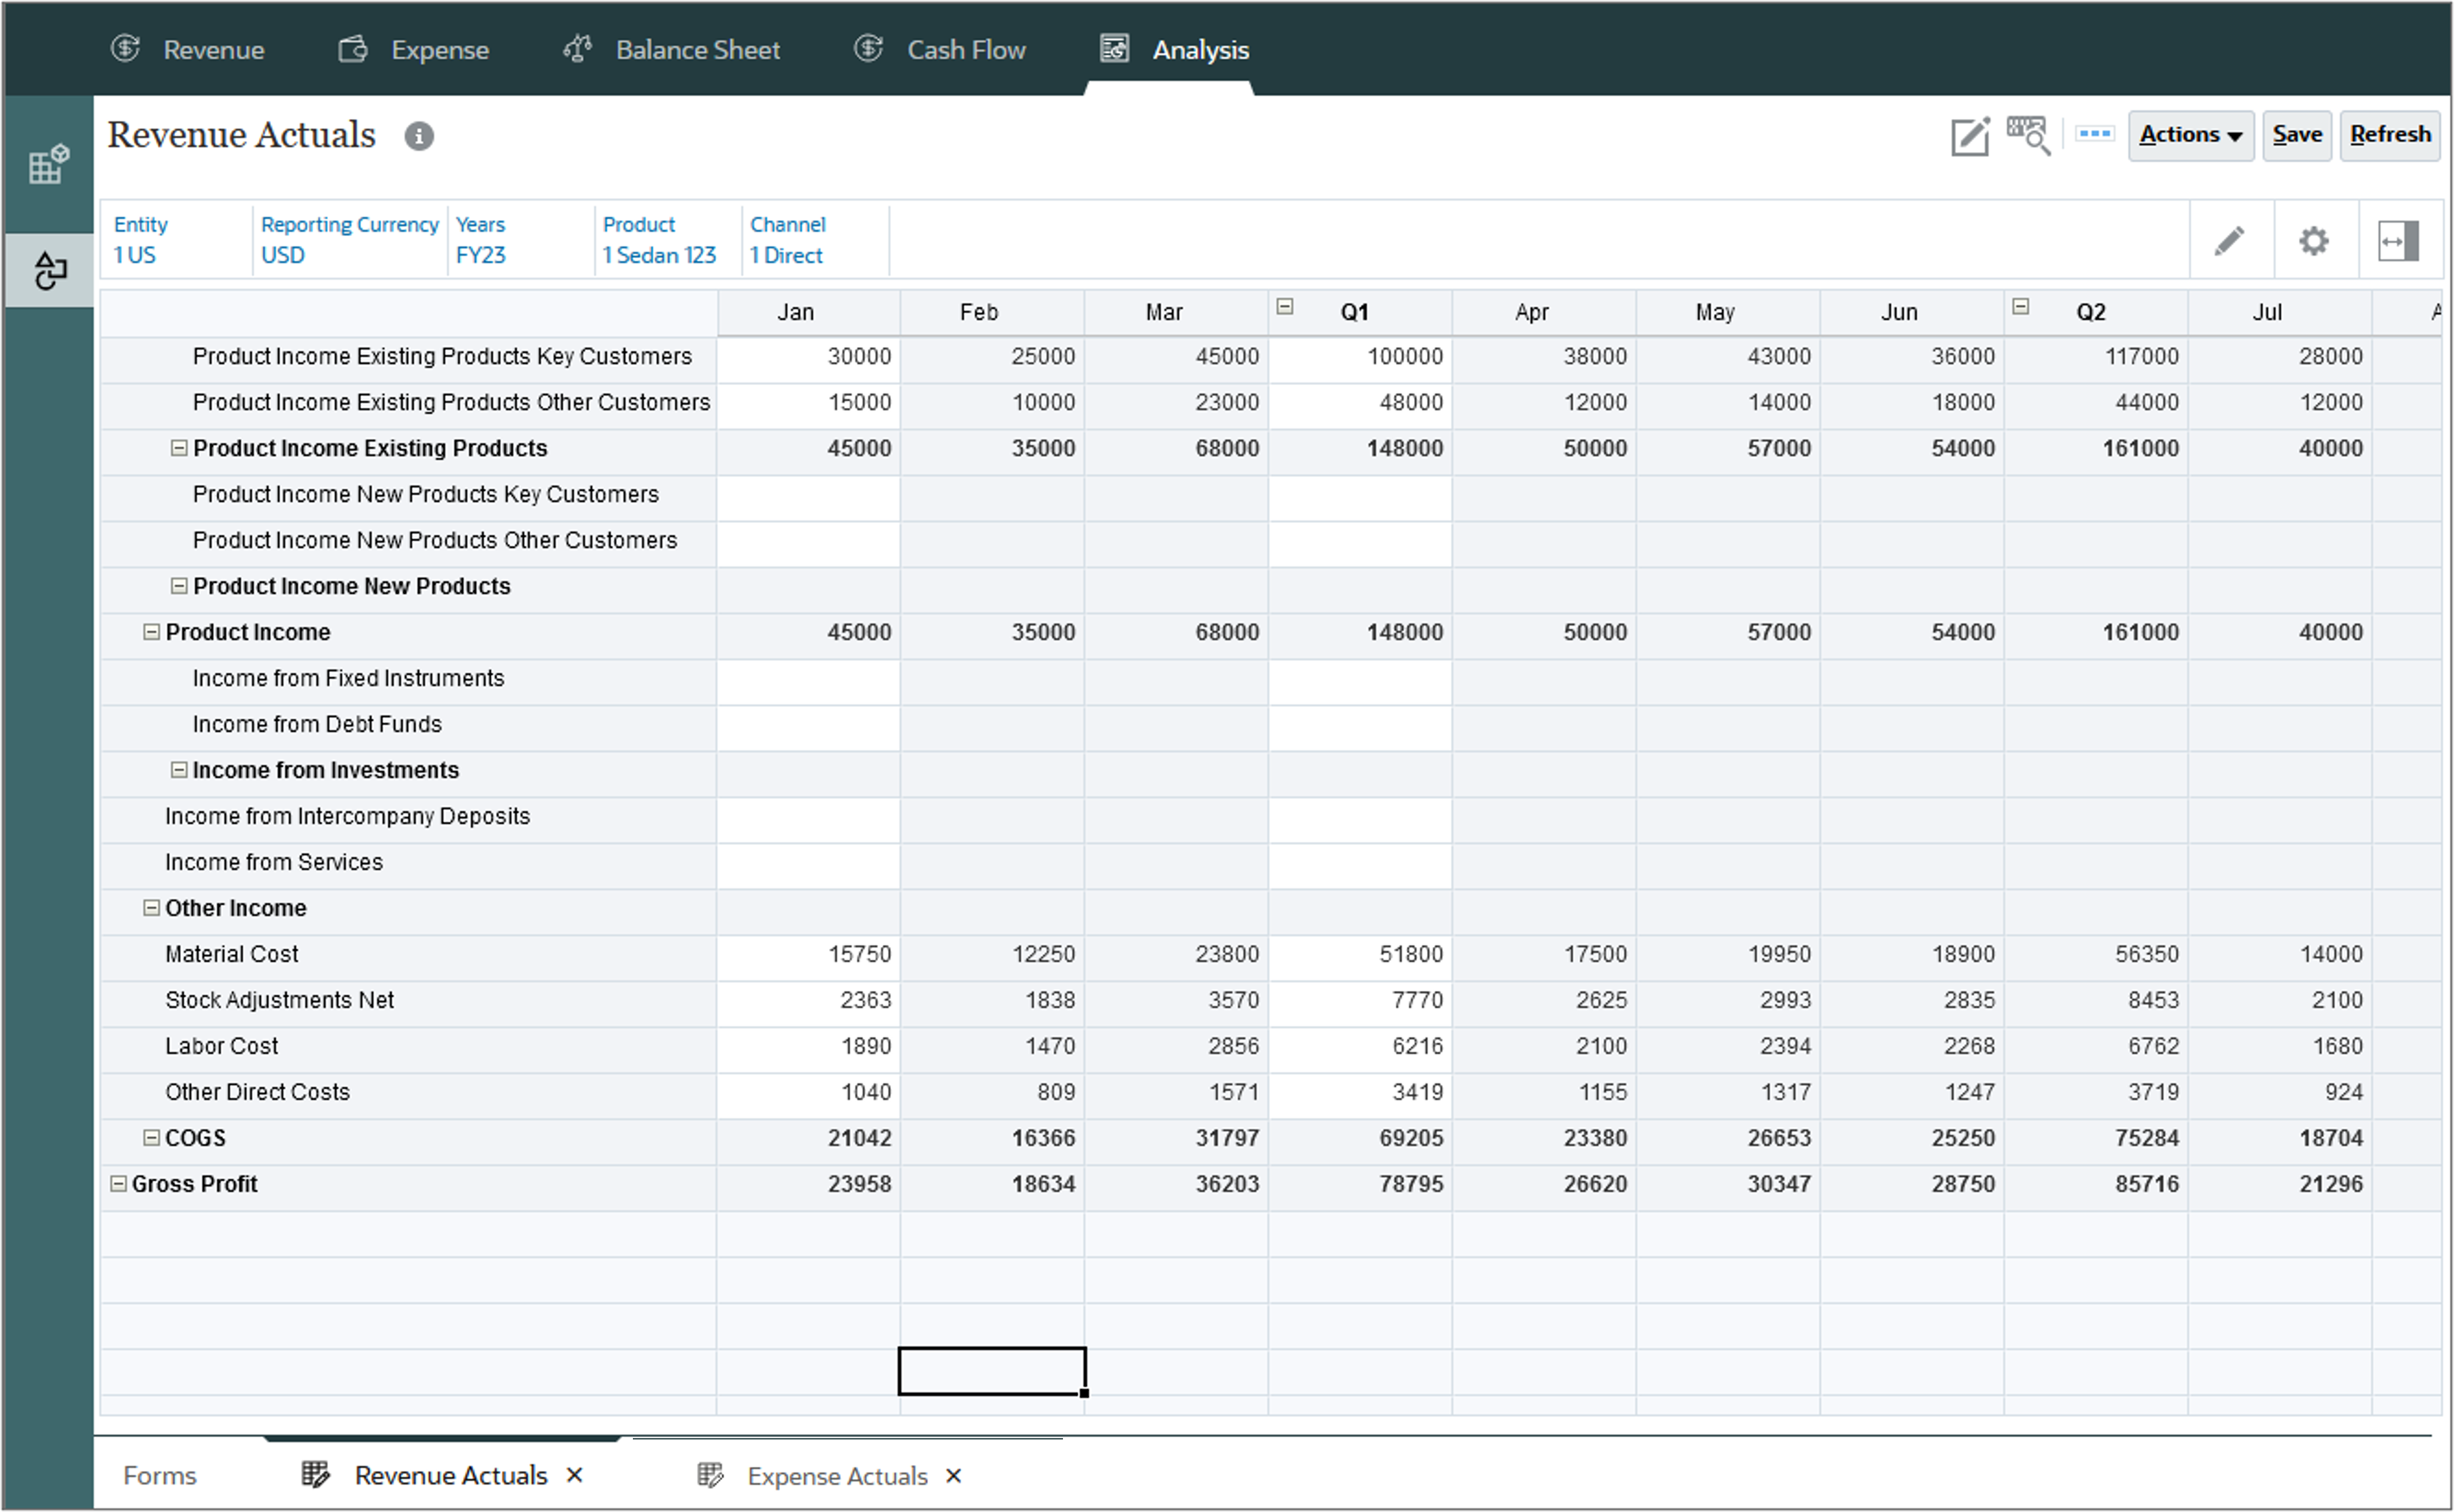2454x1512 pixels.
Task: Change Reporting Currency value USD
Action: (283, 255)
